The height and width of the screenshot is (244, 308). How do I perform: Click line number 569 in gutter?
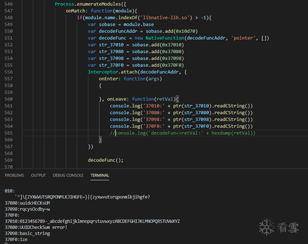(x=8, y=160)
